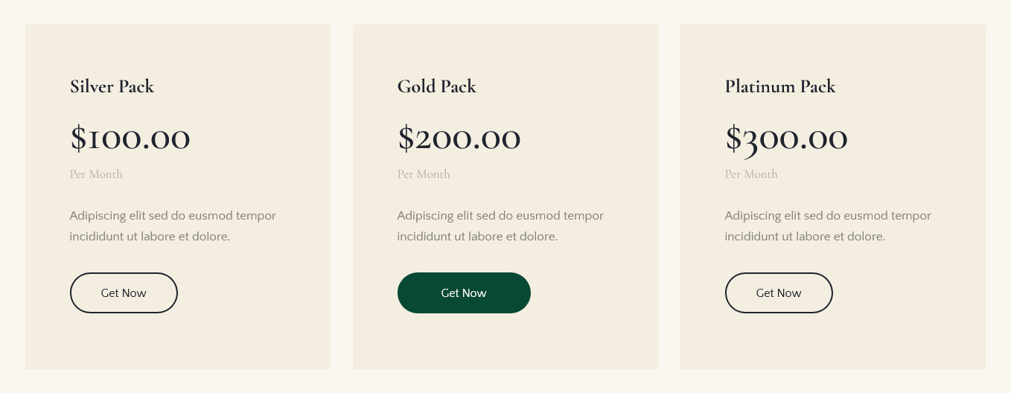1011x393 pixels.
Task: Select the Silver Pack heading
Action: pyautogui.click(x=112, y=86)
